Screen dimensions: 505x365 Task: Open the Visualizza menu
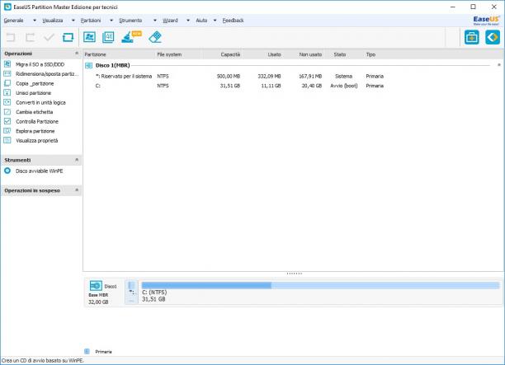coord(53,21)
